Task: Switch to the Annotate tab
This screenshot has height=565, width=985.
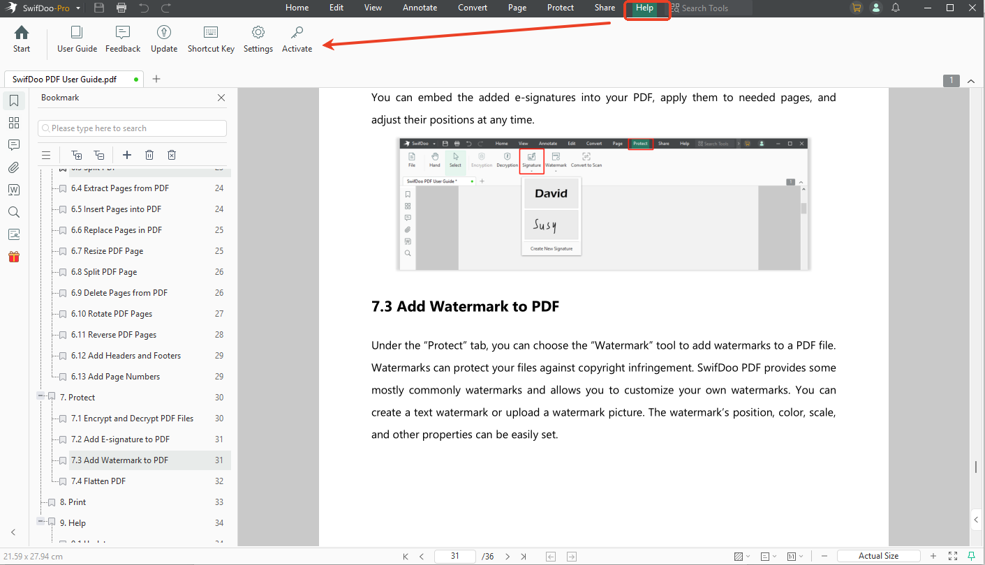Action: [x=420, y=8]
